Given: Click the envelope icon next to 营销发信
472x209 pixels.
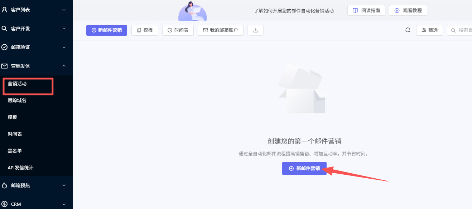Looking at the screenshot, I should [5, 66].
